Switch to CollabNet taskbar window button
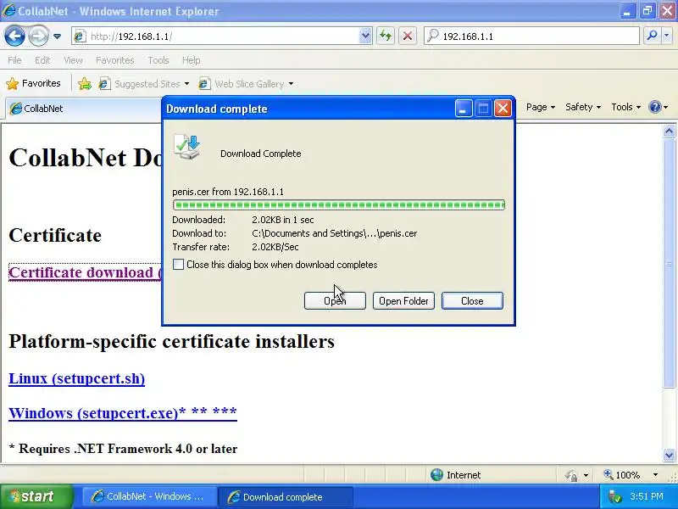The image size is (678, 509). 148,496
